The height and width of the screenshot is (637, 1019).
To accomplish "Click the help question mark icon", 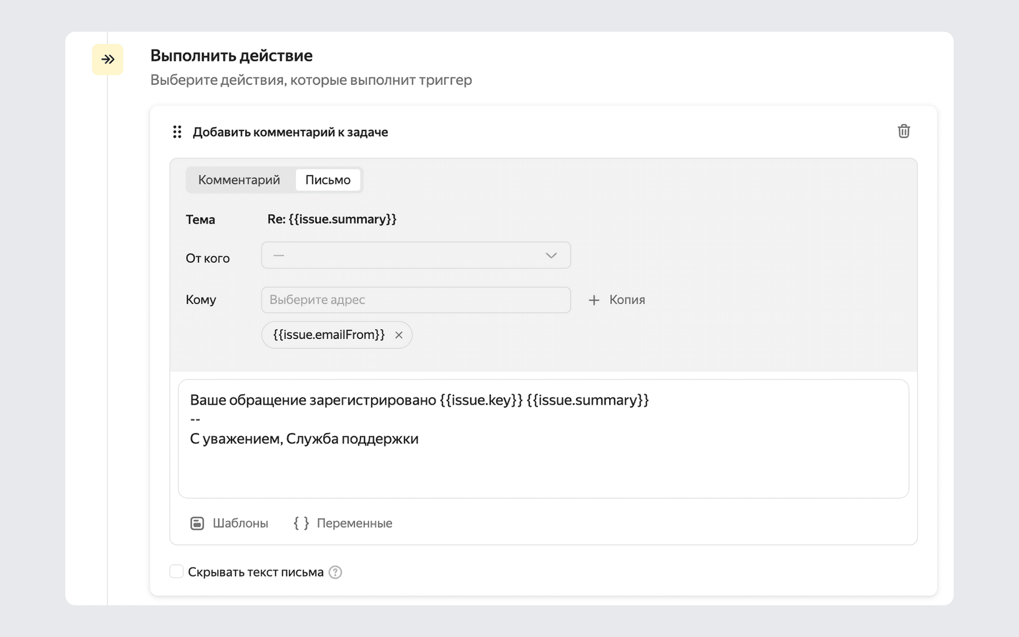I will (x=335, y=572).
